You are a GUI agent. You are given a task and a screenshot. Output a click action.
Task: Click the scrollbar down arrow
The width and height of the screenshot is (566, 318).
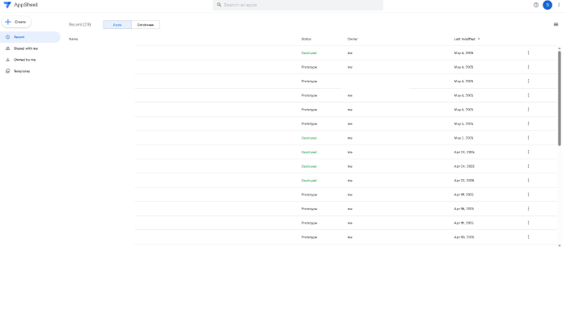pos(560,245)
